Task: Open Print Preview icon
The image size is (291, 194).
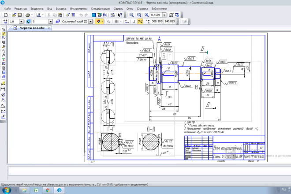Action: pos(38,15)
